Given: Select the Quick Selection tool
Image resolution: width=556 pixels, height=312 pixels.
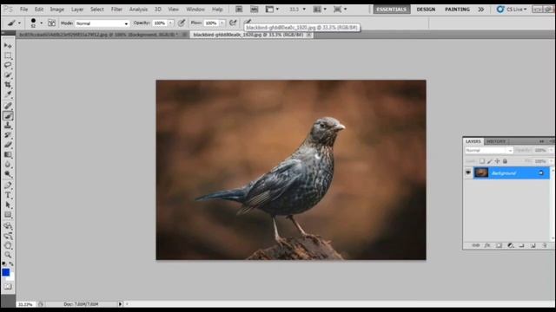Looking at the screenshot, I should [8, 75].
